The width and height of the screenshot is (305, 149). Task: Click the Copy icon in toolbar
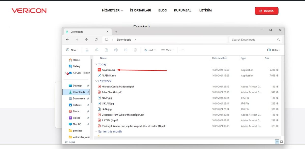click(x=97, y=50)
